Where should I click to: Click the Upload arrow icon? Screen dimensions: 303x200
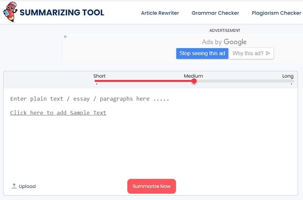[14, 186]
